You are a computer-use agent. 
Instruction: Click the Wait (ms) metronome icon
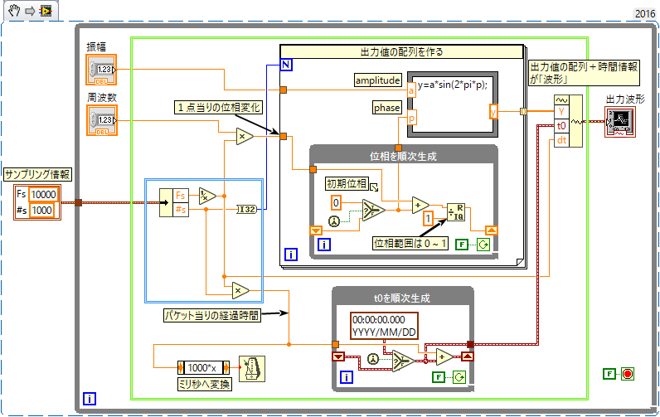[250, 367]
